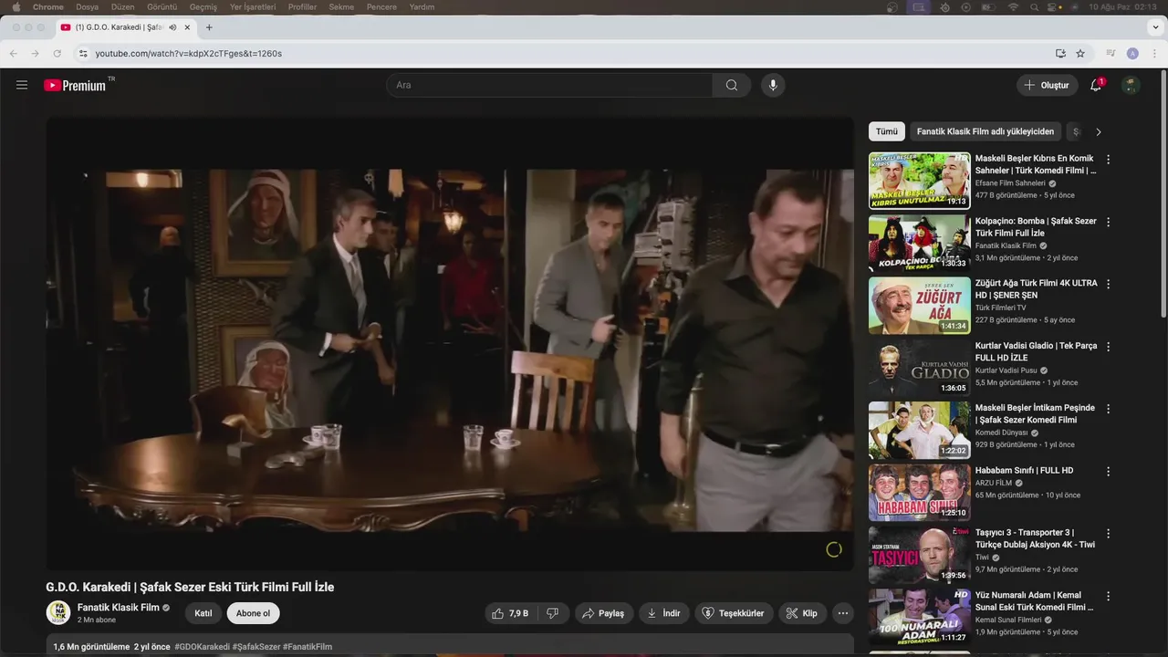Open Pencere menu in menu bar
The height and width of the screenshot is (657, 1168).
(x=381, y=6)
